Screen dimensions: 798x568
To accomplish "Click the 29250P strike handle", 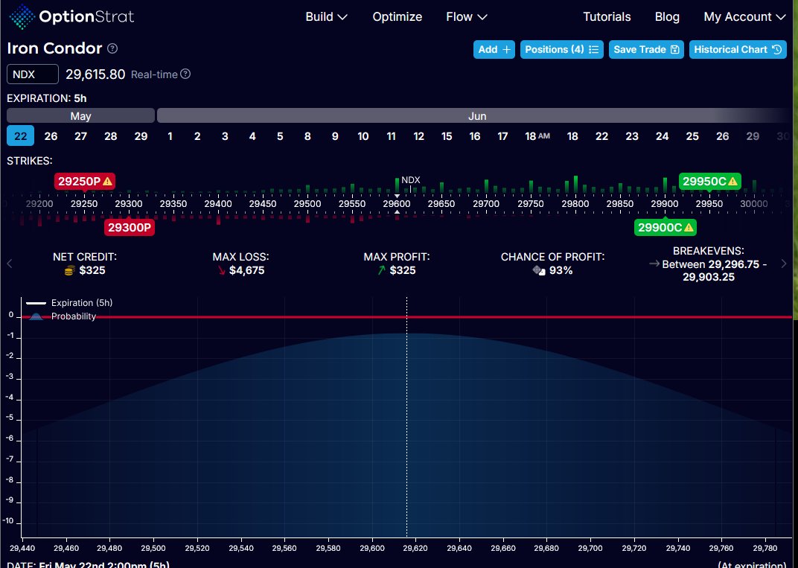I will 84,181.
